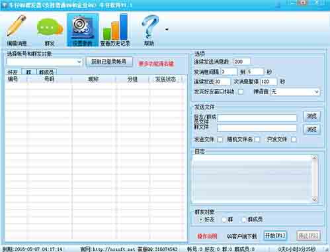Browse for 群文件 with 浏览 button
Screen dimensions: 330x252
311,129
